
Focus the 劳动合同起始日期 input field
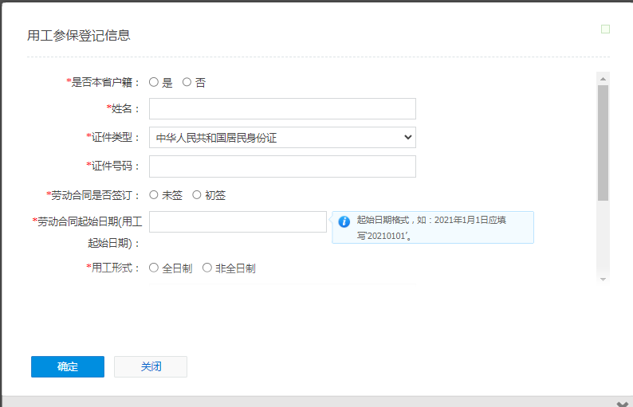(x=238, y=222)
